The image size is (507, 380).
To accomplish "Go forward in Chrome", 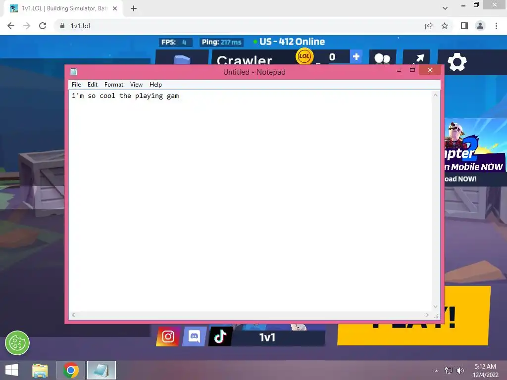I will (x=27, y=26).
